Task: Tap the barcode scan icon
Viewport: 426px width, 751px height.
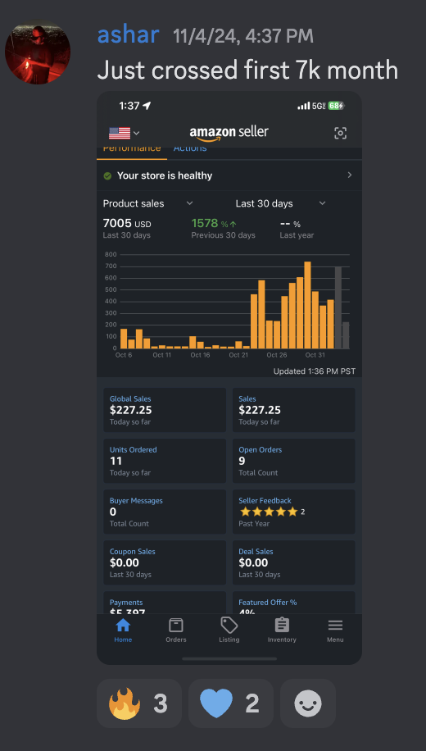Action: tap(340, 133)
